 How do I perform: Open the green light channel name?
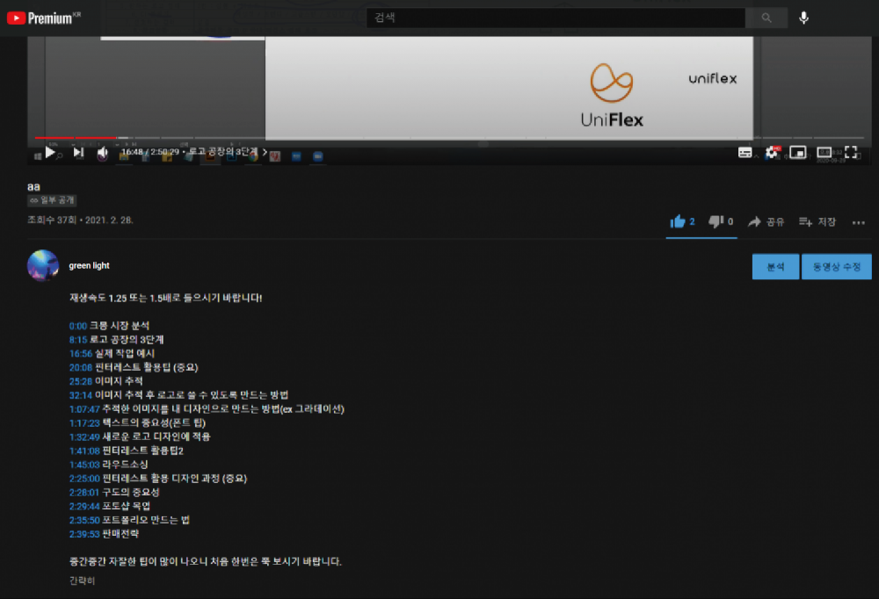click(89, 265)
